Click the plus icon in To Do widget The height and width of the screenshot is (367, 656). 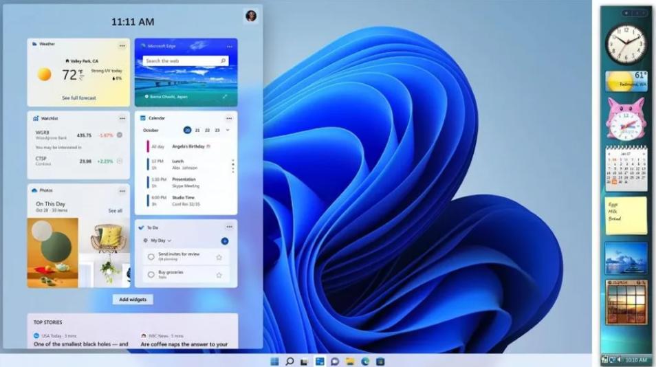click(225, 241)
